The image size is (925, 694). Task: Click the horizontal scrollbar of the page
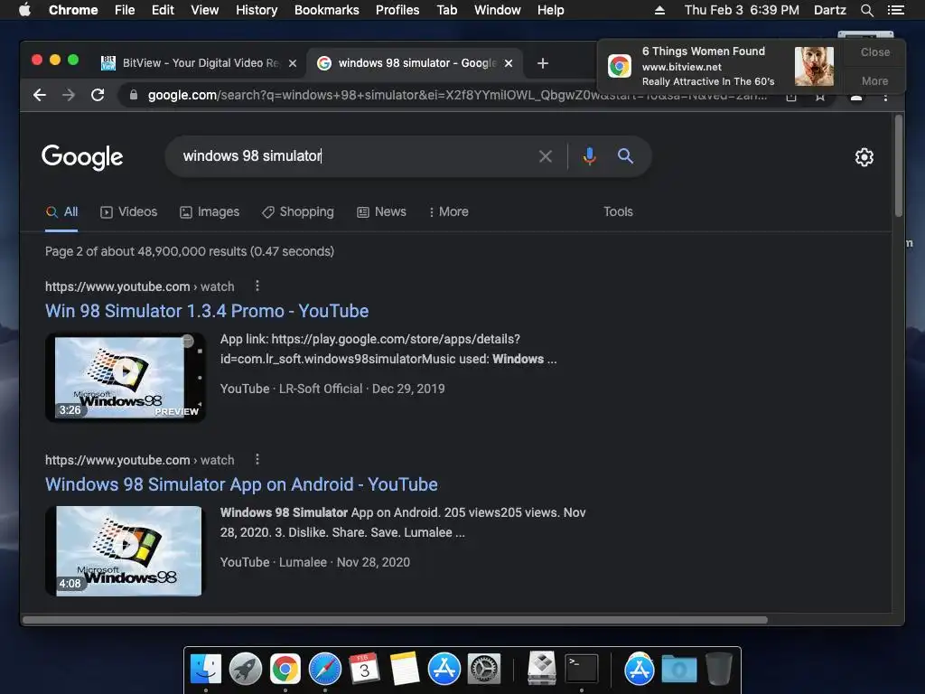(x=396, y=620)
